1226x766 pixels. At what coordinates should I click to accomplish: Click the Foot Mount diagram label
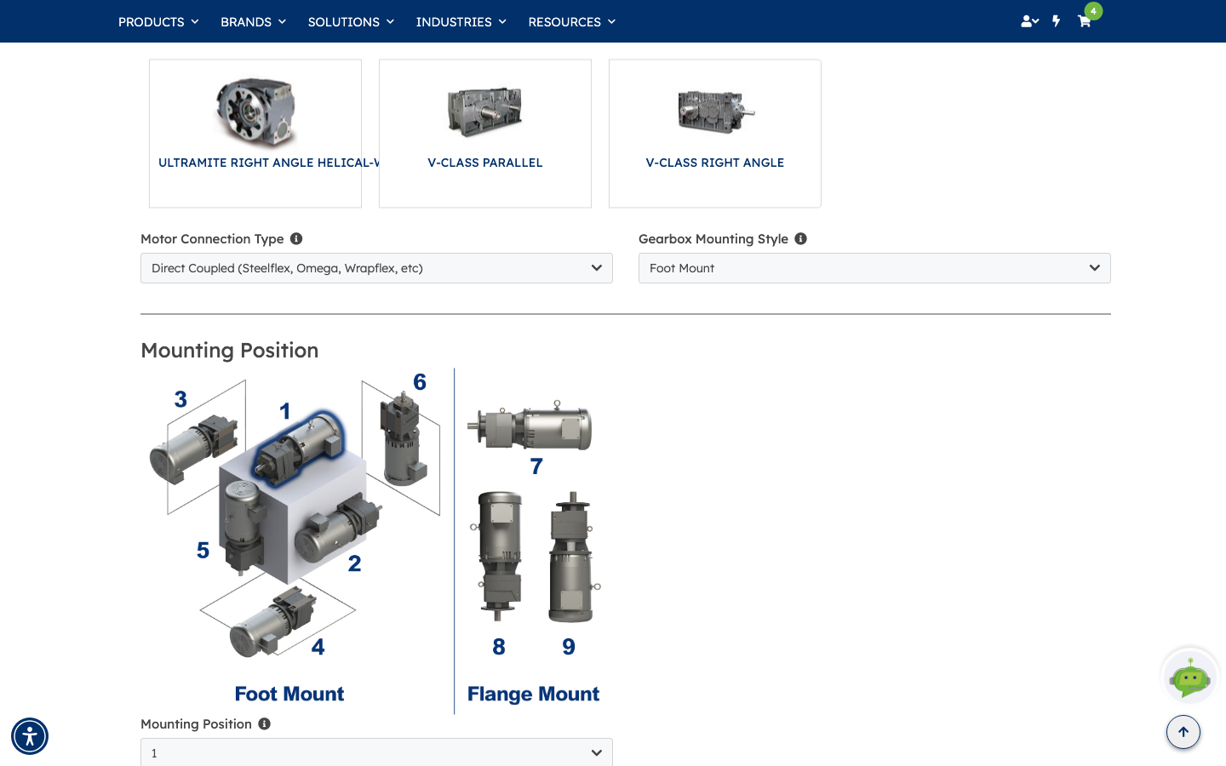tap(289, 694)
